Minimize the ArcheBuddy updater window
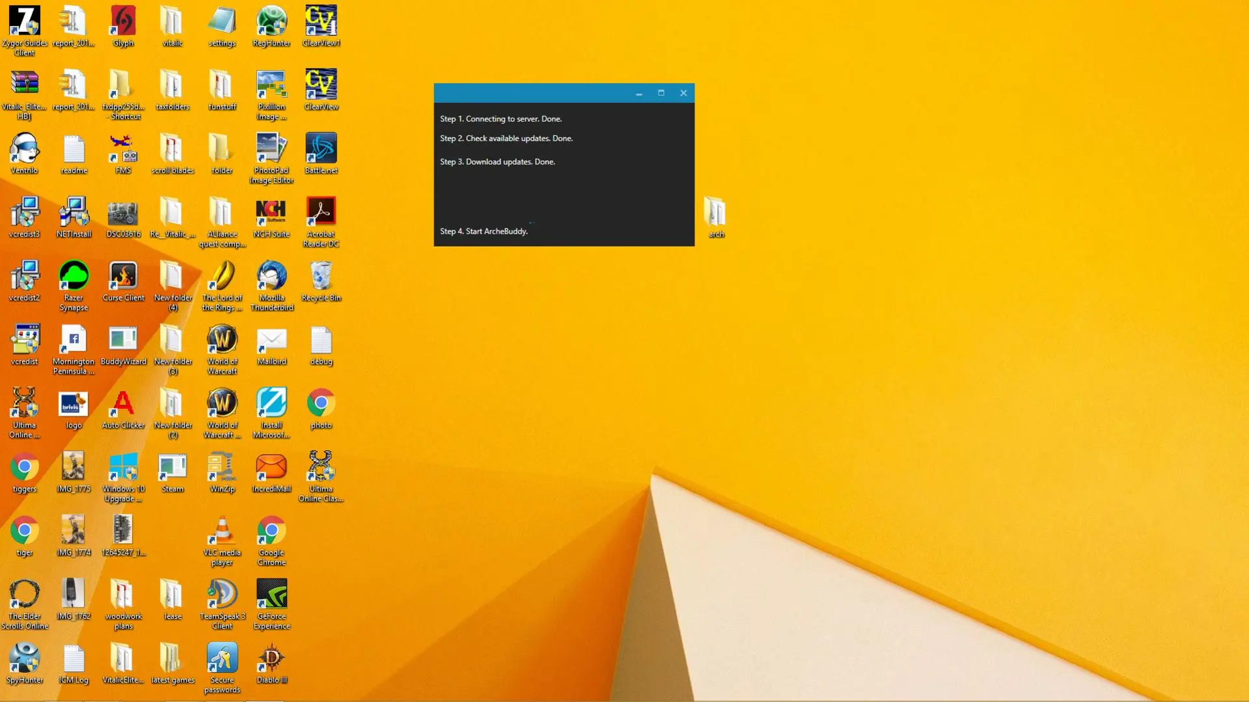This screenshot has height=702, width=1249. point(639,94)
